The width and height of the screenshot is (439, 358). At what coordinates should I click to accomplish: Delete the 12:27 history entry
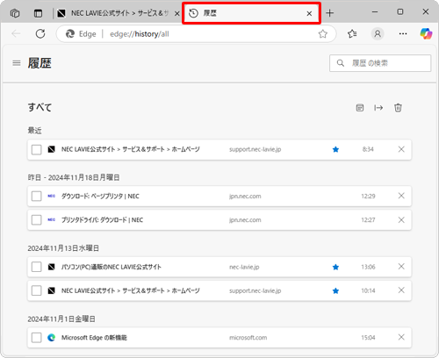point(401,219)
